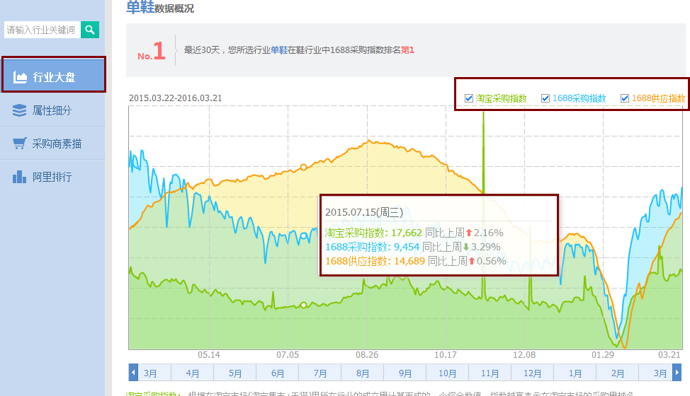Go to the 采购商素描 sidebar section

click(x=57, y=144)
